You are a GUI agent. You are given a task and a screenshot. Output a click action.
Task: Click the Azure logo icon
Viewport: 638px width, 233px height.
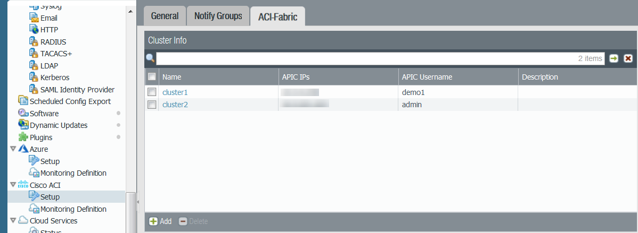coord(23,149)
